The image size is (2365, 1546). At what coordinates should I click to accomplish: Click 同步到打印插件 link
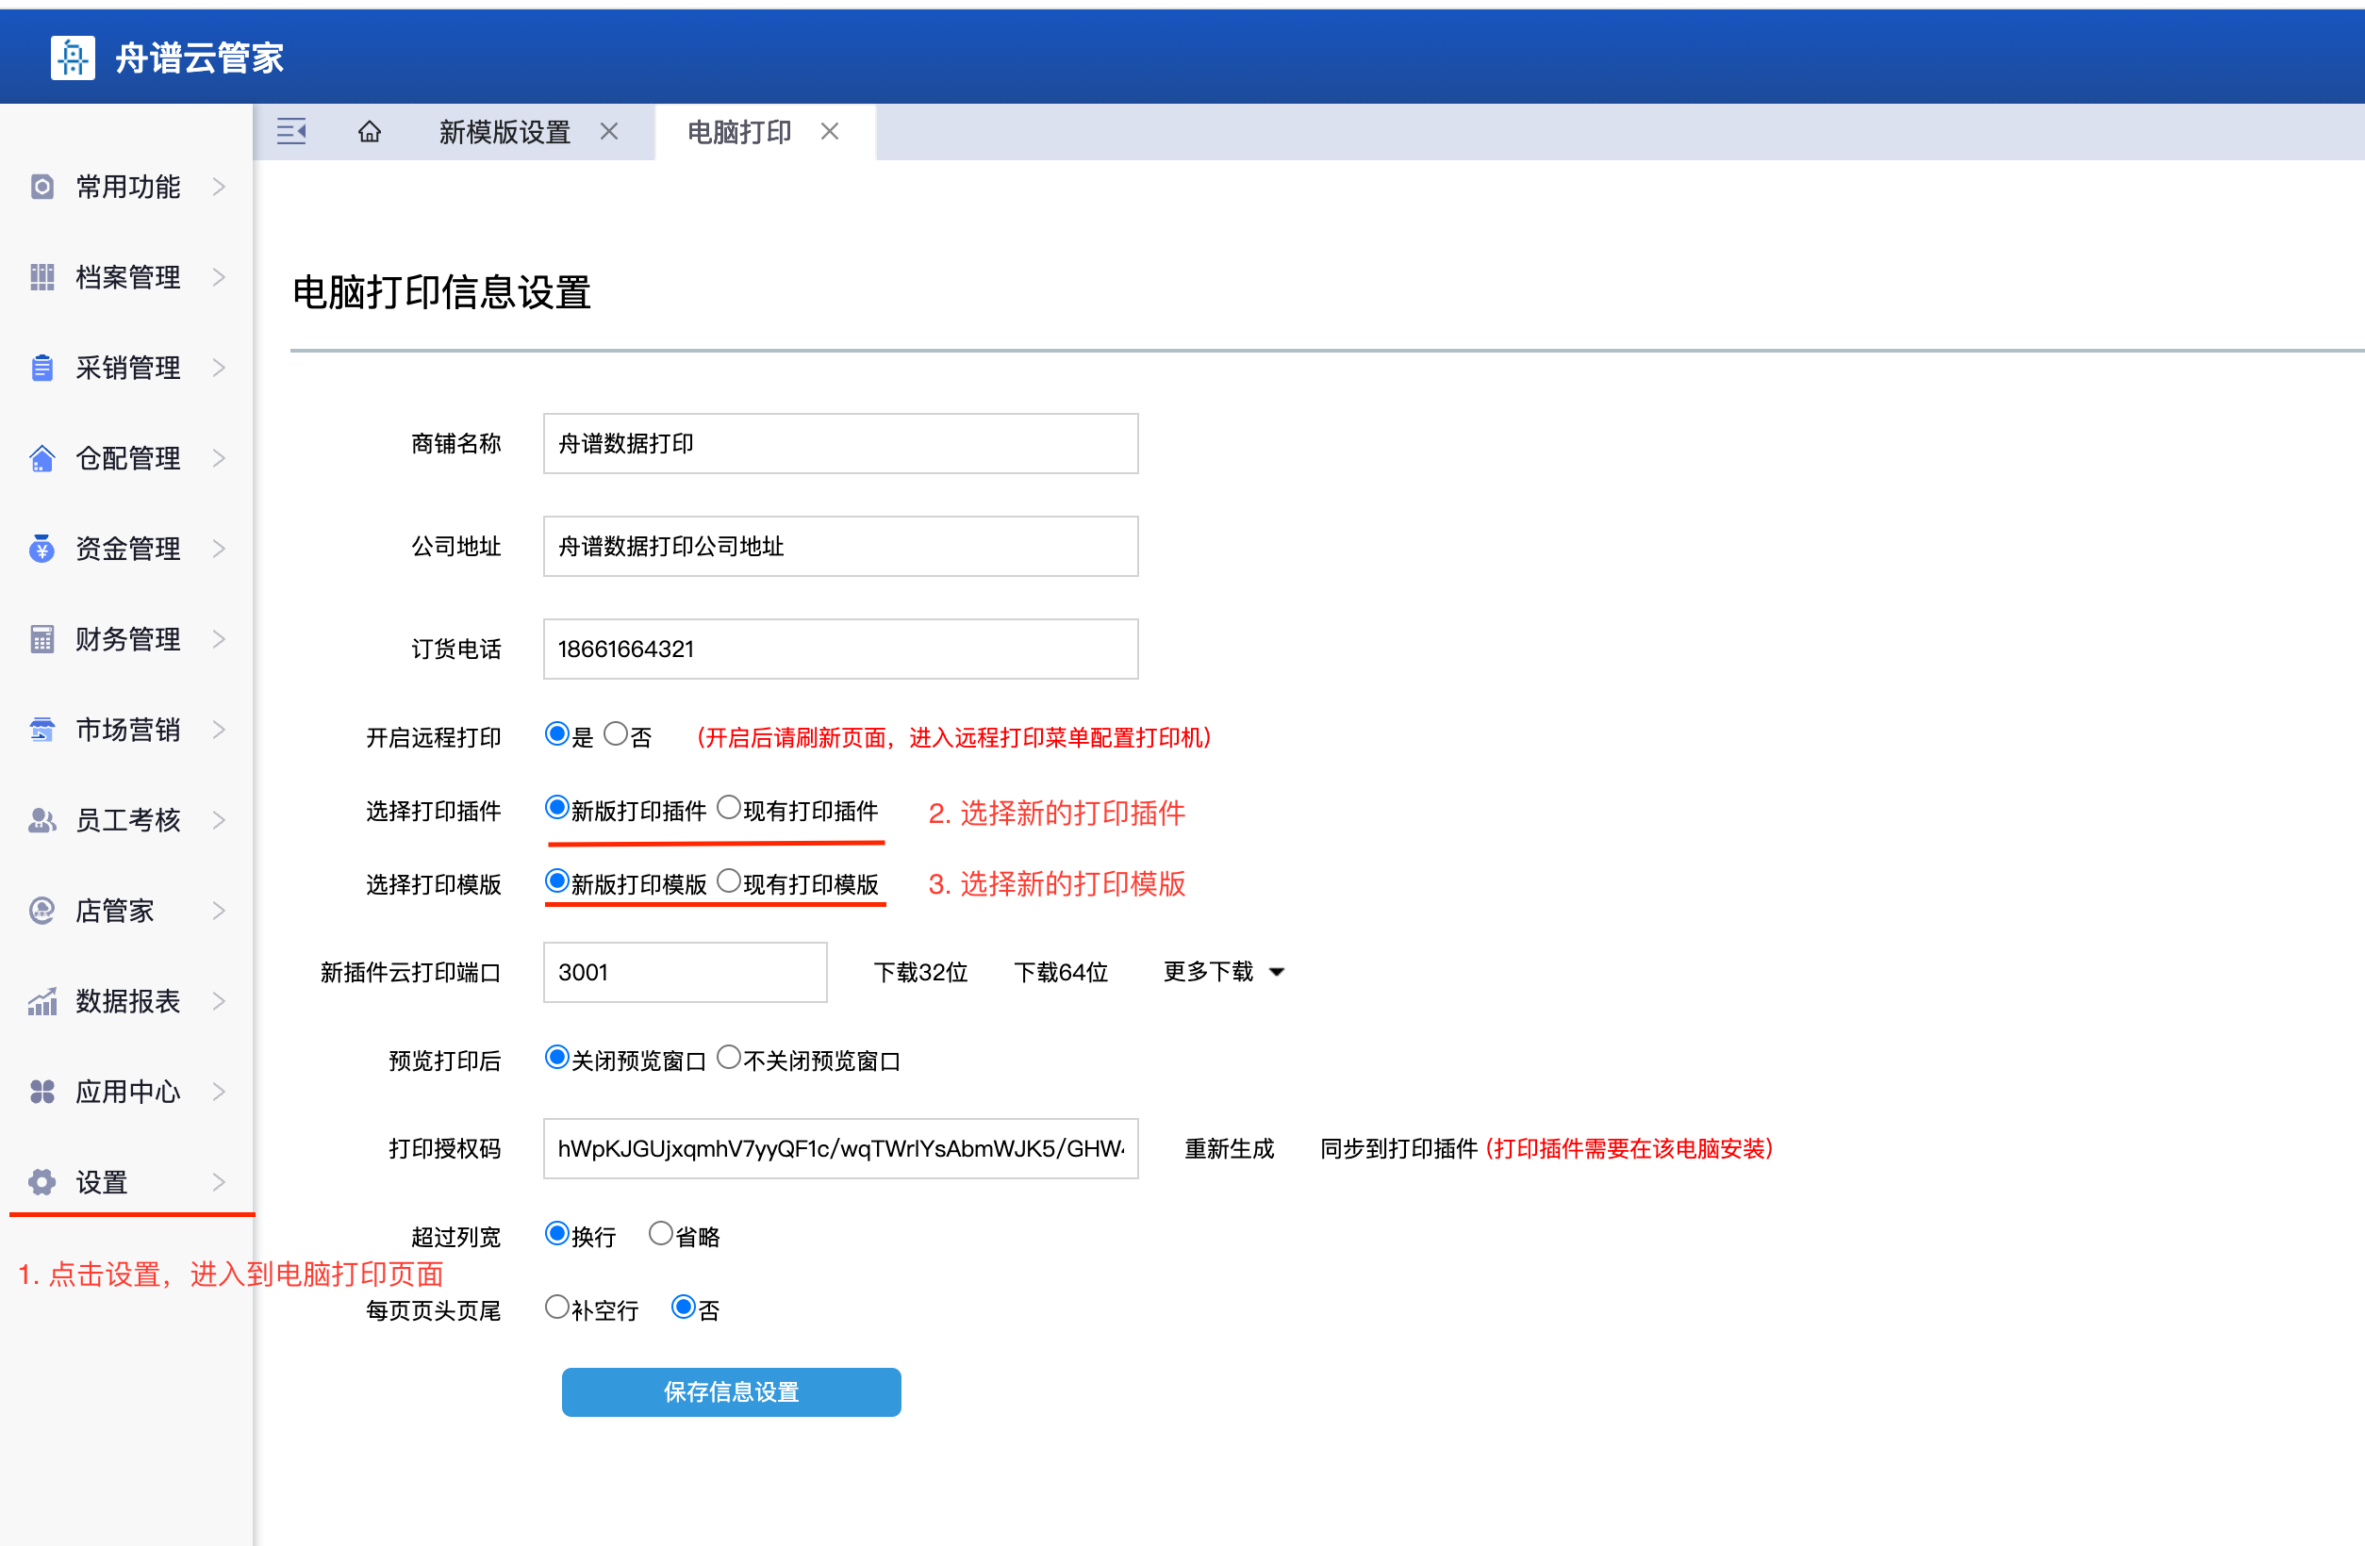tap(1398, 1148)
